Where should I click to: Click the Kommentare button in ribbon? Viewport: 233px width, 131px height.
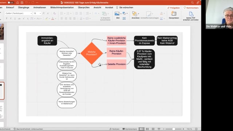tap(191, 8)
